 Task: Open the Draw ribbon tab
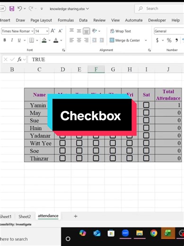tap(20, 20)
